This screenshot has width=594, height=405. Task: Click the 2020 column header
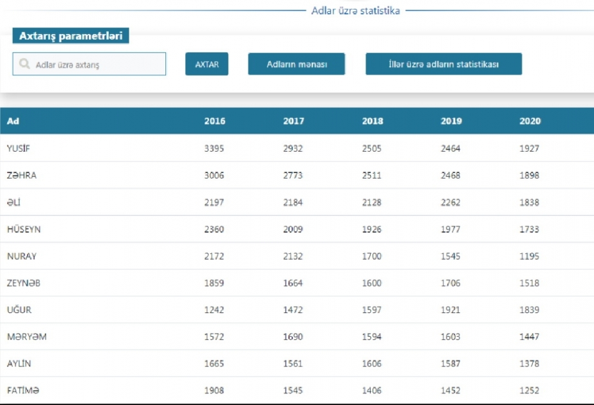tap(530, 121)
